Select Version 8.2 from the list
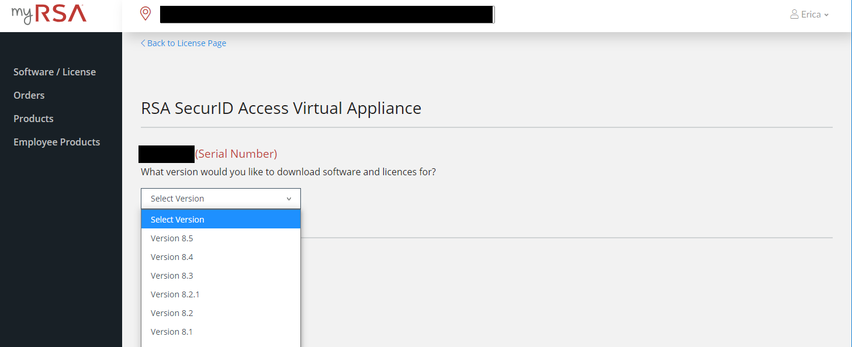This screenshot has height=347, width=852. point(172,313)
